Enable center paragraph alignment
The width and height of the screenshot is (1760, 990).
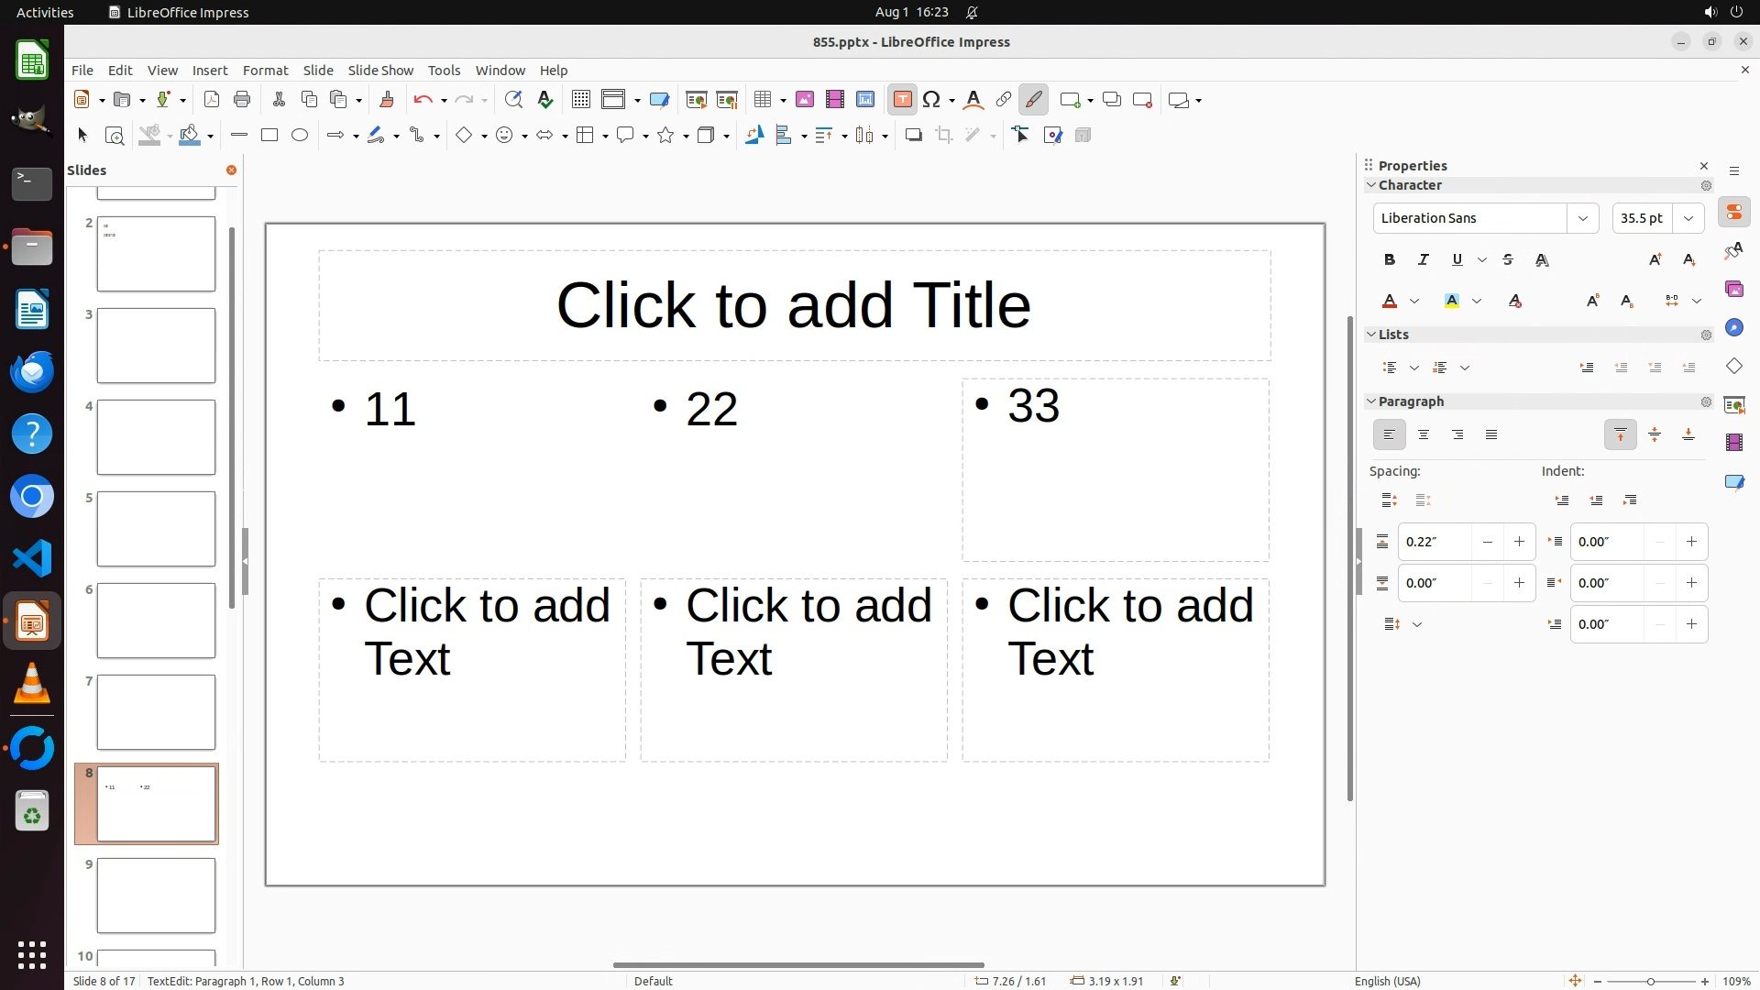point(1424,435)
